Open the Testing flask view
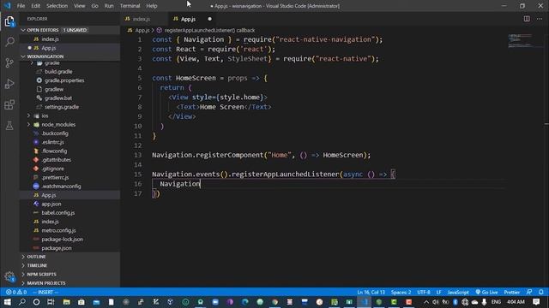The height and width of the screenshot is (308, 549). click(9, 126)
